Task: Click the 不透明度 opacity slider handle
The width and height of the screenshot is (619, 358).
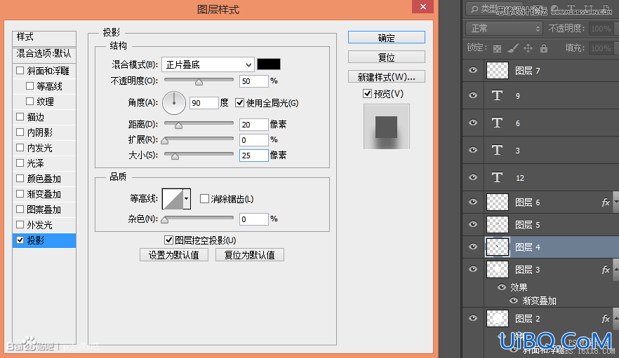Action: (x=199, y=81)
